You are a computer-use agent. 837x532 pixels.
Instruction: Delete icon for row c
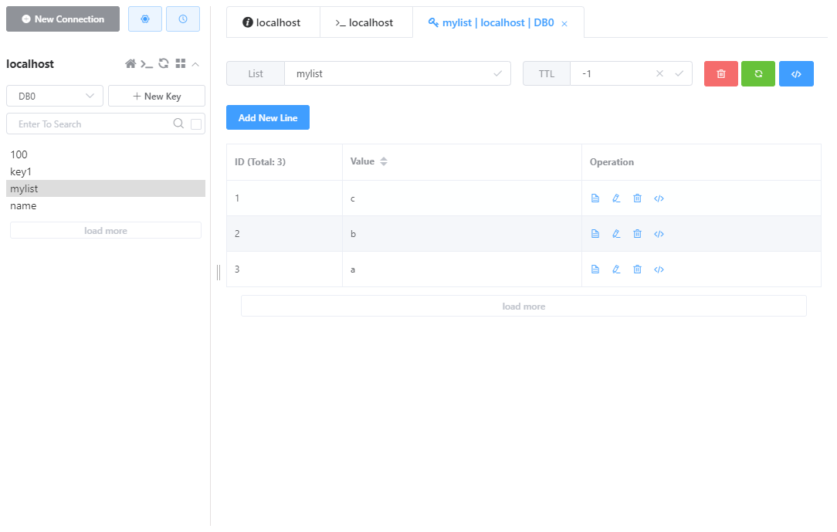point(637,198)
